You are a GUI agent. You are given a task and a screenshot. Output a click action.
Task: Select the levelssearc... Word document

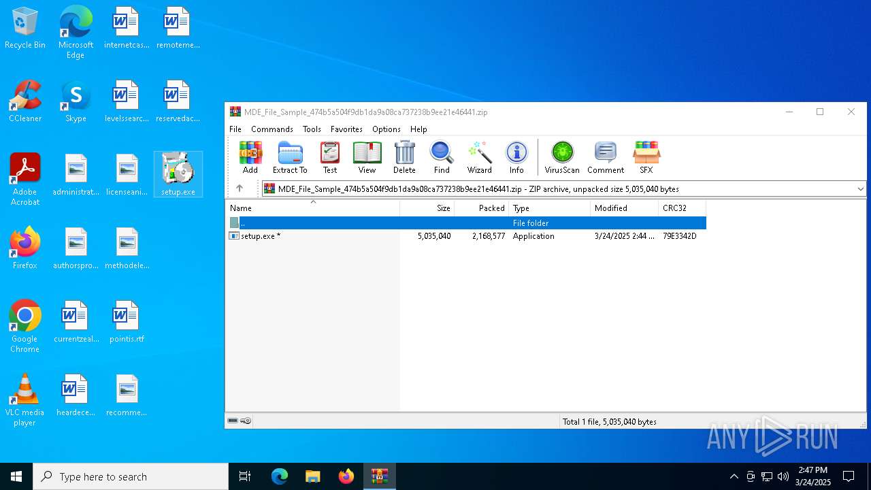(127, 102)
